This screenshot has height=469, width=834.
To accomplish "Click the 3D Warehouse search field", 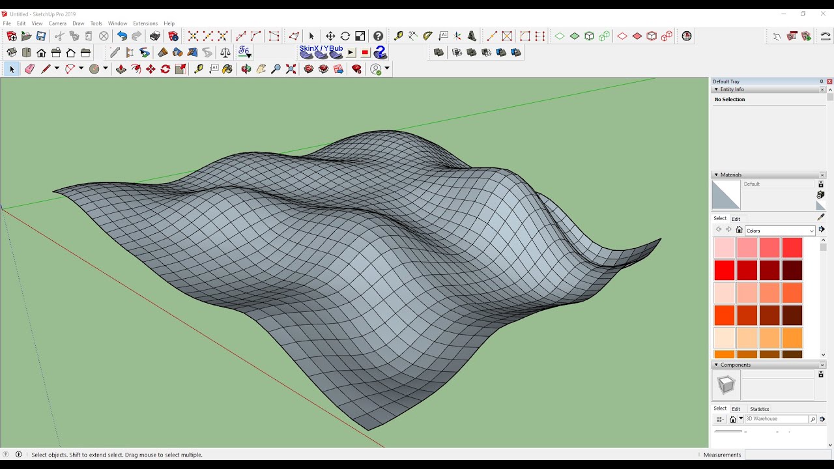I will pos(777,419).
